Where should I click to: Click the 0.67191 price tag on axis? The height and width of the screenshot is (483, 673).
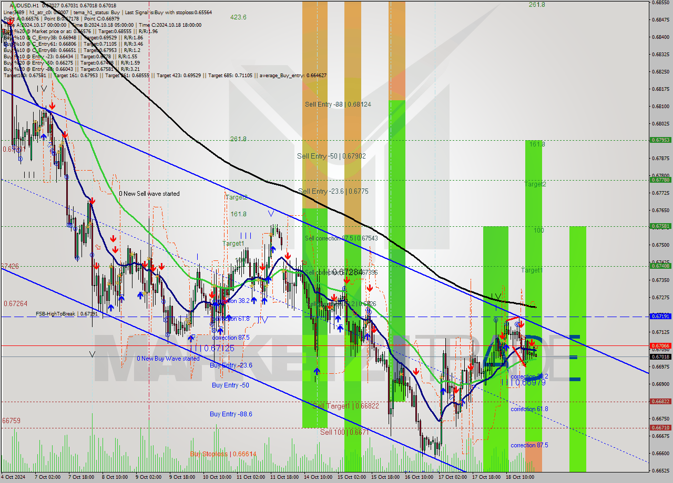pyautogui.click(x=660, y=317)
